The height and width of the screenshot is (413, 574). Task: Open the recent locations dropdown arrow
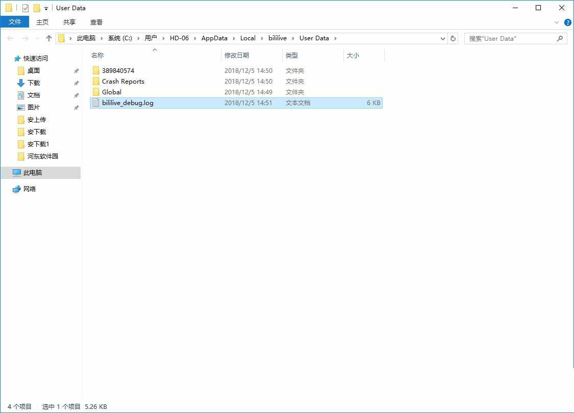point(37,39)
